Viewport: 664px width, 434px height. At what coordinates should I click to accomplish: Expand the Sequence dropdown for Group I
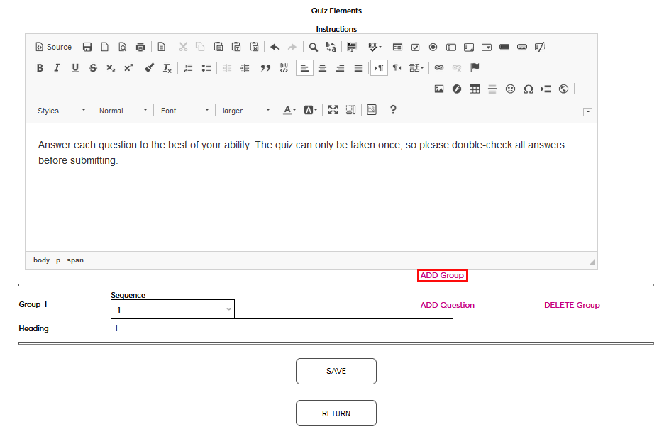[x=228, y=309]
